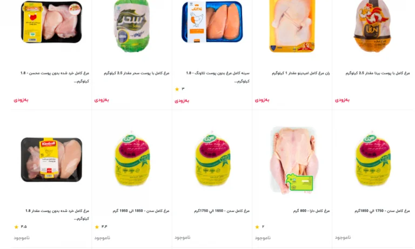Screen dimensions: 415x249
Task: Click coming-soon label under Mohsen chicken
Action: coord(21,100)
